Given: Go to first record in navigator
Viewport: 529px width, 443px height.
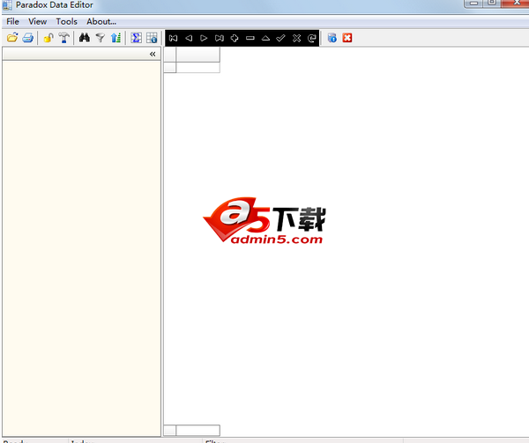Looking at the screenshot, I should click(173, 38).
